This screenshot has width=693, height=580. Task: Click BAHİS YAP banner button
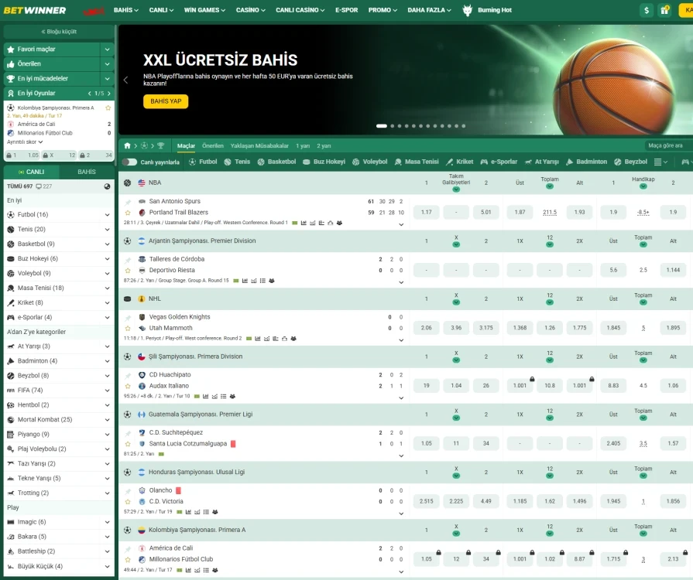(x=166, y=101)
